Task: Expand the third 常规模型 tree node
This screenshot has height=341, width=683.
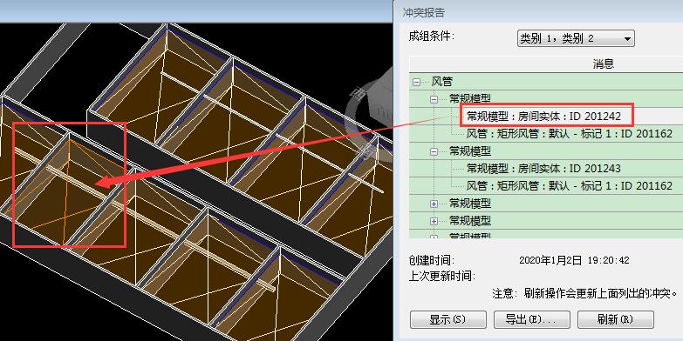Action: [434, 204]
